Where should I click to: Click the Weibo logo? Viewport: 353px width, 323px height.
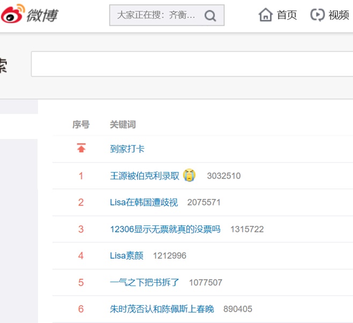coord(30,15)
